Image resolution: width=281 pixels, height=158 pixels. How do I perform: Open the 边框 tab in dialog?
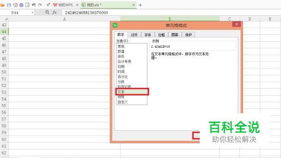162,35
